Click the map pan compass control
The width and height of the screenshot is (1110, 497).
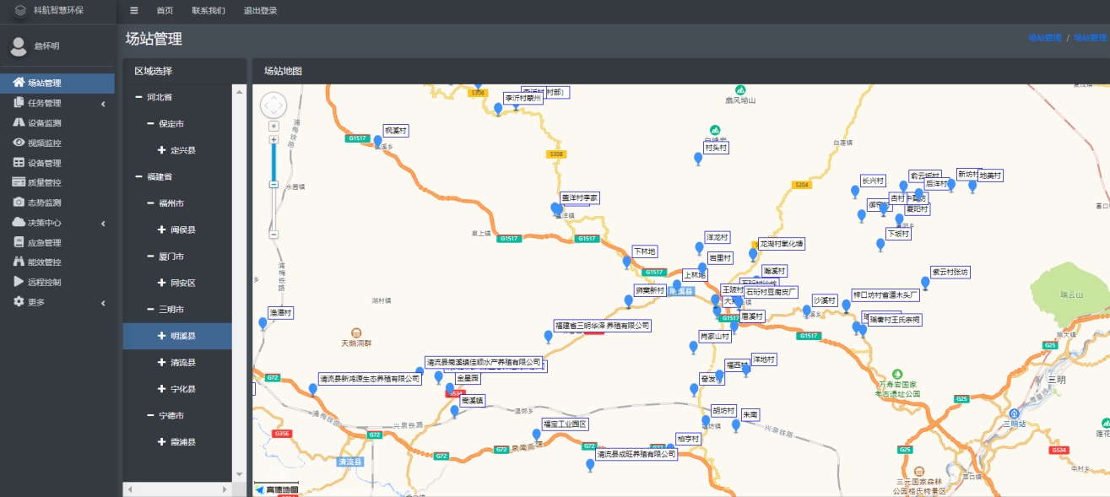pyautogui.click(x=273, y=105)
